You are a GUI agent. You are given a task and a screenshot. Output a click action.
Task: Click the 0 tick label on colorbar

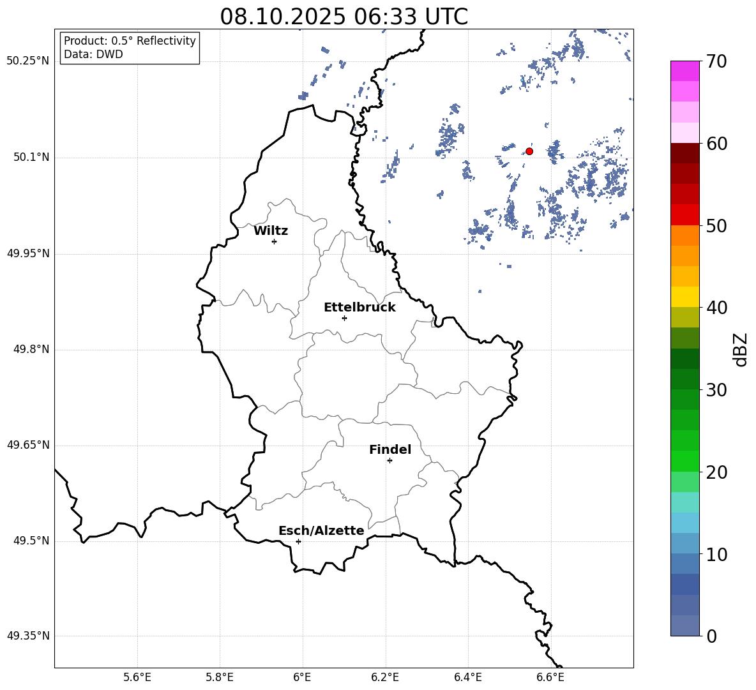(x=712, y=636)
